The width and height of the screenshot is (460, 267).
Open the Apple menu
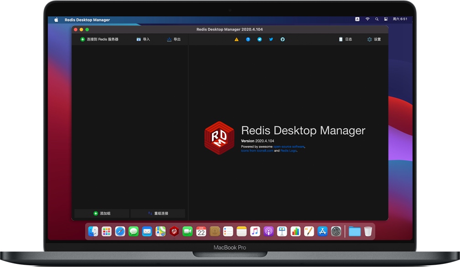click(56, 20)
